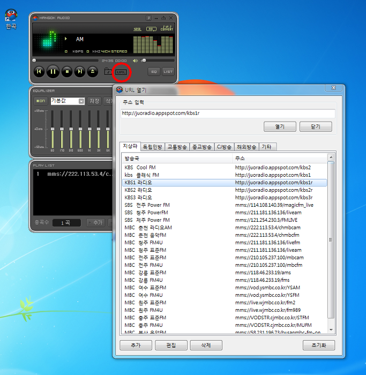Toggle the equalizer On switch
The height and width of the screenshot is (375, 366).
click(41, 101)
